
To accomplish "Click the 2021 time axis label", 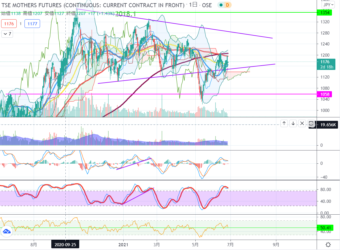I will coord(123,245).
